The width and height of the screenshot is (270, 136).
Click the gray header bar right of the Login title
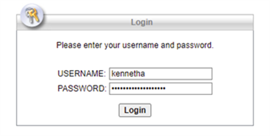[203, 22]
